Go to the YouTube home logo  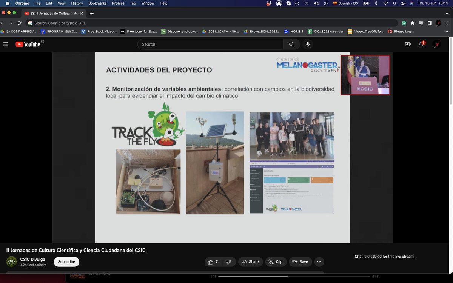coord(28,44)
